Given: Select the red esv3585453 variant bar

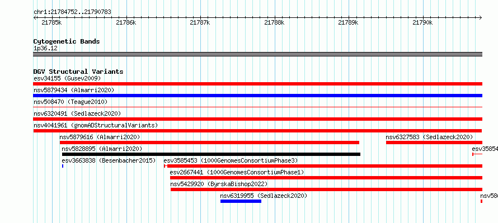Looking at the screenshot, I should click(x=323, y=166).
